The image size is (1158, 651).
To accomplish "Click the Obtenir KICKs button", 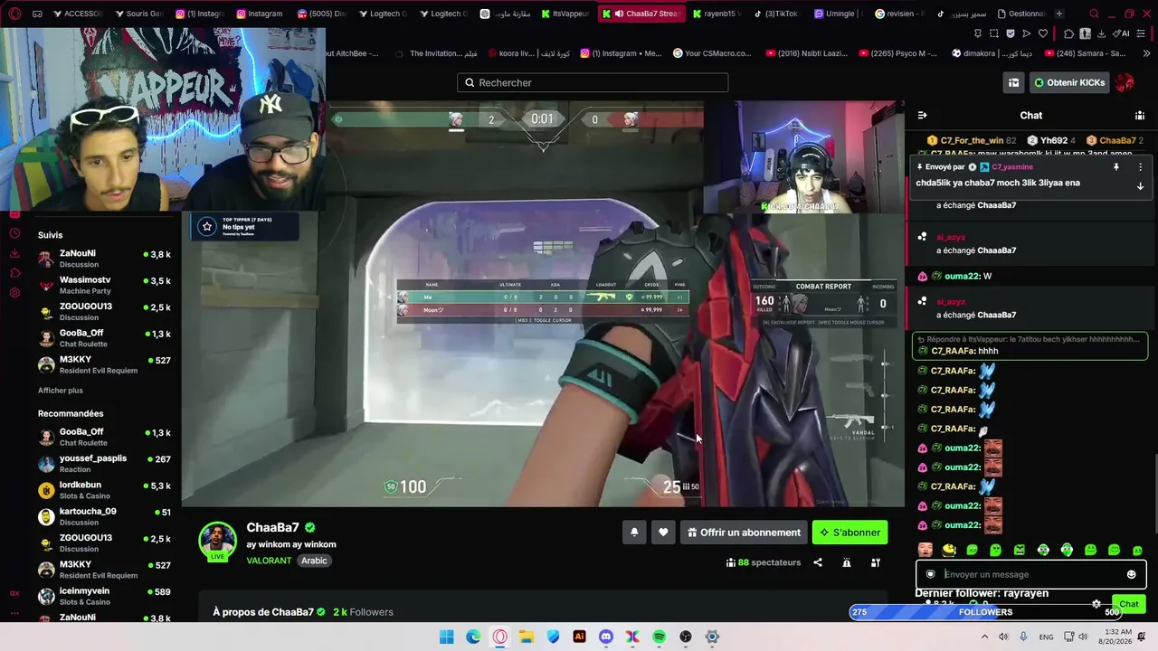I will click(1069, 82).
